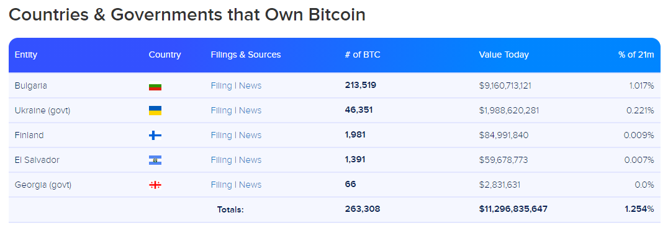Open the Filing link for Bulgaria

(x=222, y=86)
